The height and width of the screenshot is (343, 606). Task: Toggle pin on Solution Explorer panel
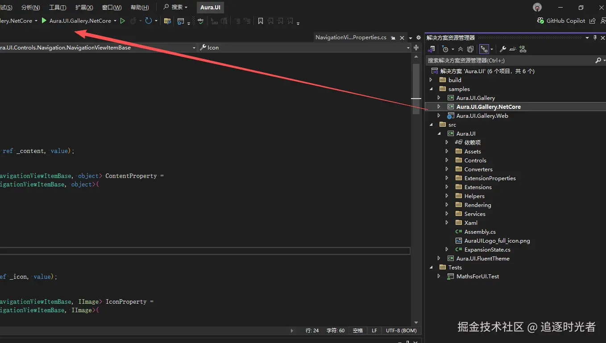coord(595,38)
